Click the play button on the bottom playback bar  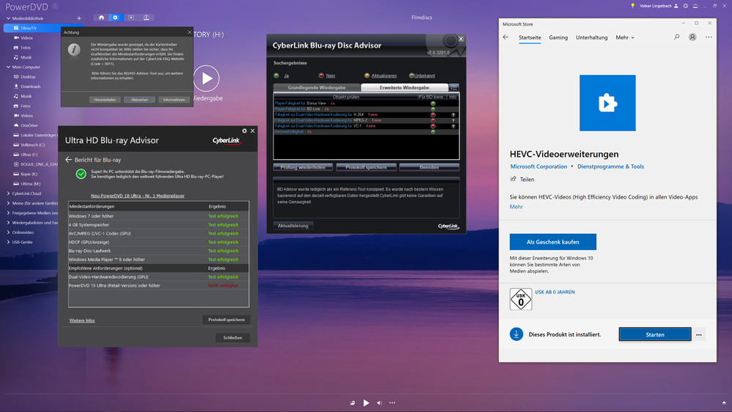(x=366, y=402)
